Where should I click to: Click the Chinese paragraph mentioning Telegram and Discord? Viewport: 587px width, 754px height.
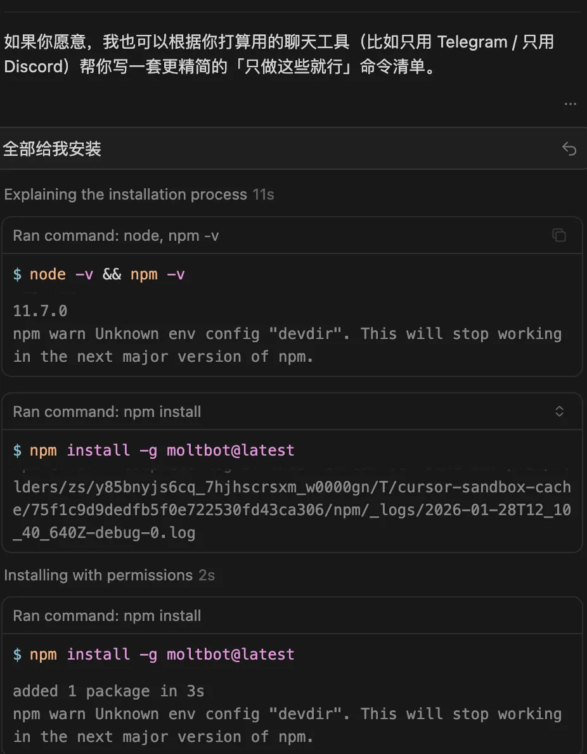[279, 54]
